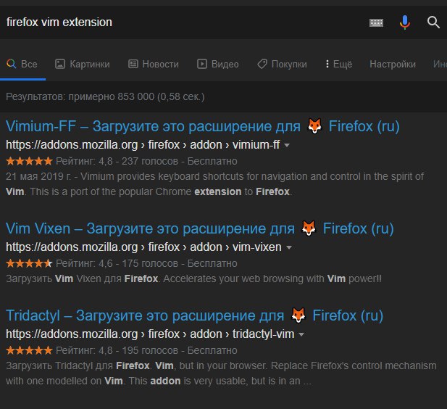Expand the Ещё menu

click(339, 64)
